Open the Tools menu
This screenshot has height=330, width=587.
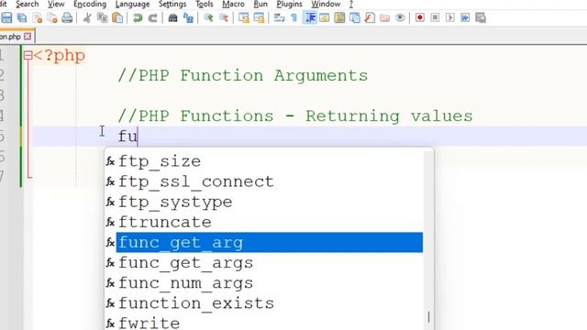point(205,4)
